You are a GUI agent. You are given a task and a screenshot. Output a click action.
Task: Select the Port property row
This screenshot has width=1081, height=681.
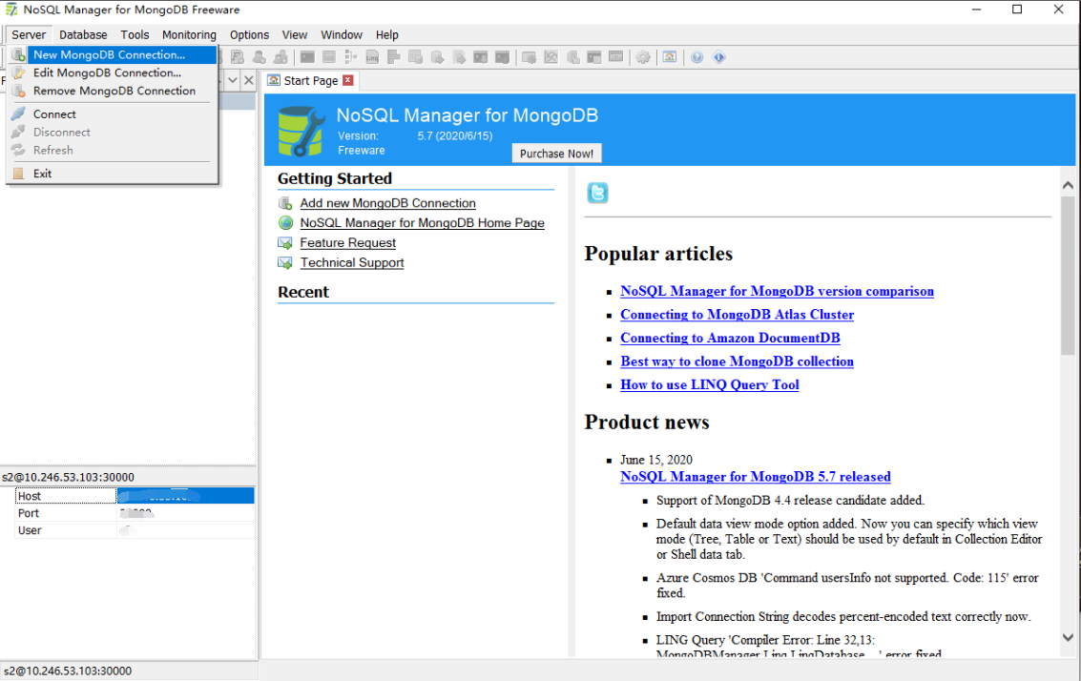coord(135,513)
